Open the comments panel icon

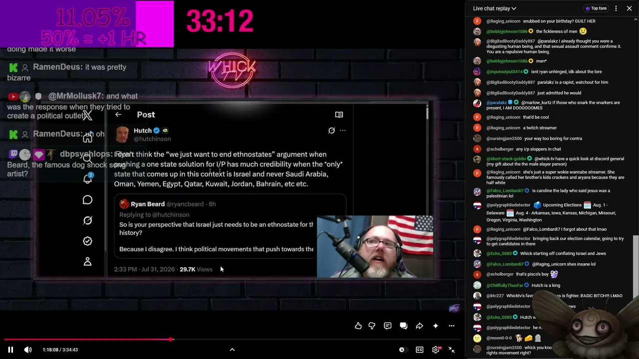(x=387, y=326)
